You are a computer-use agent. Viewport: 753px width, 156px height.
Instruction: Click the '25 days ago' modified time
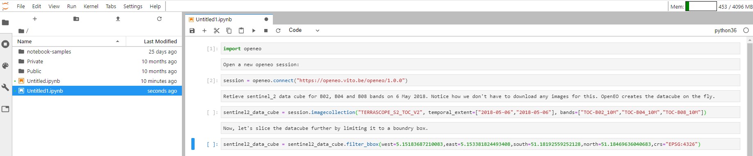tap(163, 52)
